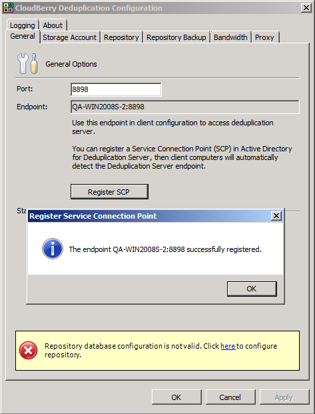The width and height of the screenshot is (315, 414).
Task: Click the Register SCP button
Action: pos(109,192)
